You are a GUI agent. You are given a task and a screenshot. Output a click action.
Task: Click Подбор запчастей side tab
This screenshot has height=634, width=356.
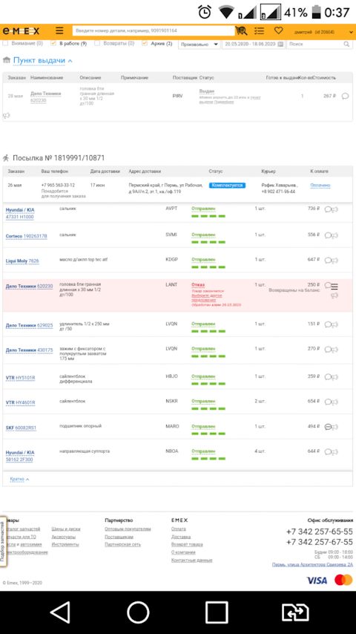(x=3, y=542)
